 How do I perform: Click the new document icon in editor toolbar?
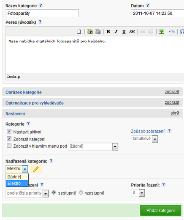pos(79,31)
